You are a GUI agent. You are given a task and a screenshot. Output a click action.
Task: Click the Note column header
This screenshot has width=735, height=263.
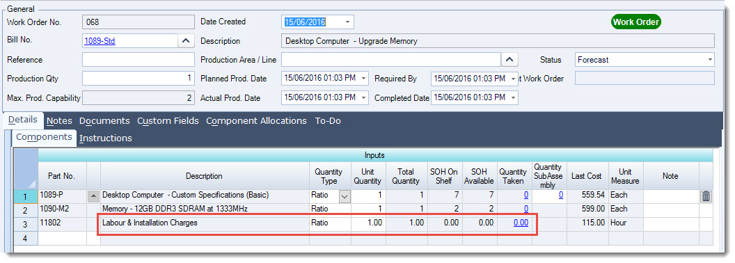[x=671, y=176]
